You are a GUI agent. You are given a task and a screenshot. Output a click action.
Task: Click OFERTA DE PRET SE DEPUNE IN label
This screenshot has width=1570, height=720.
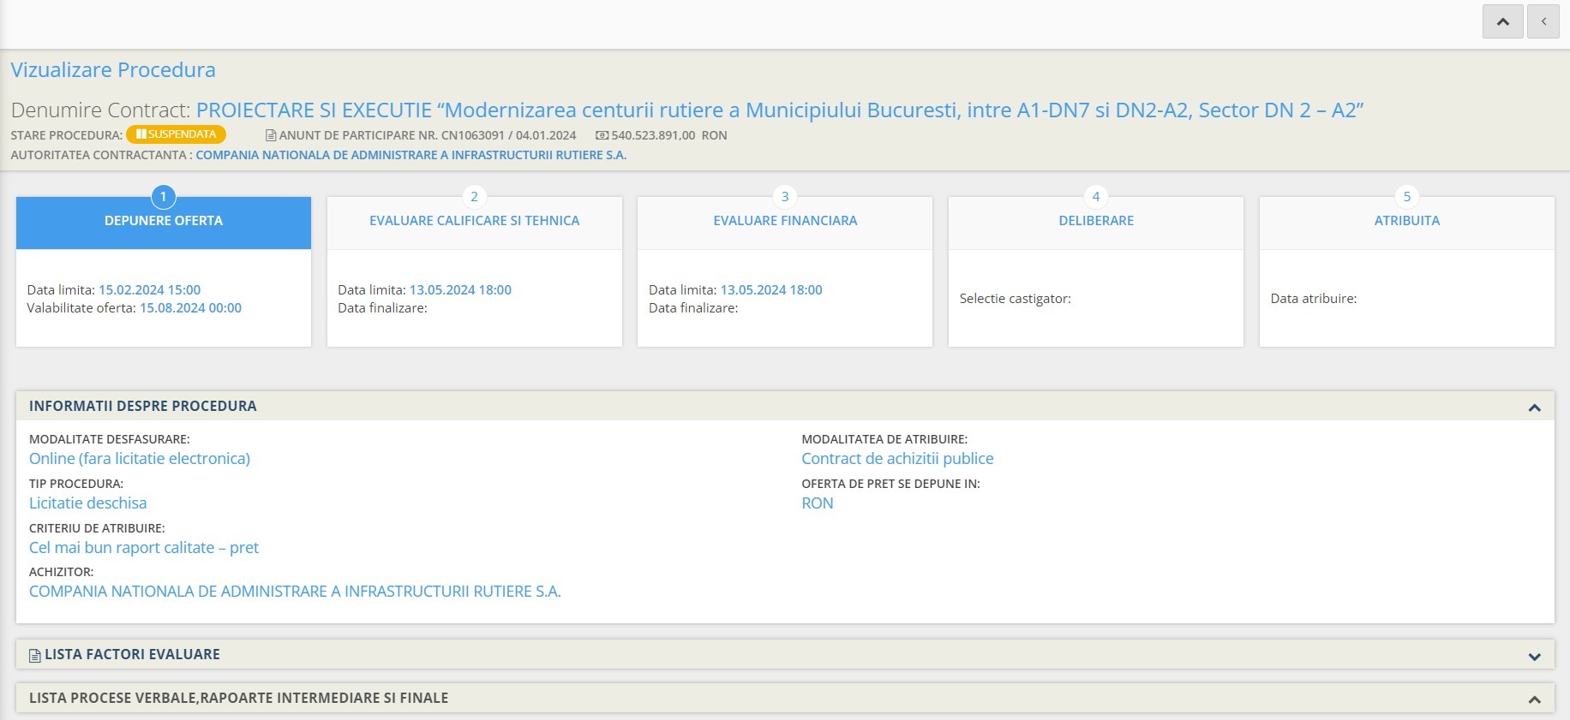click(890, 484)
